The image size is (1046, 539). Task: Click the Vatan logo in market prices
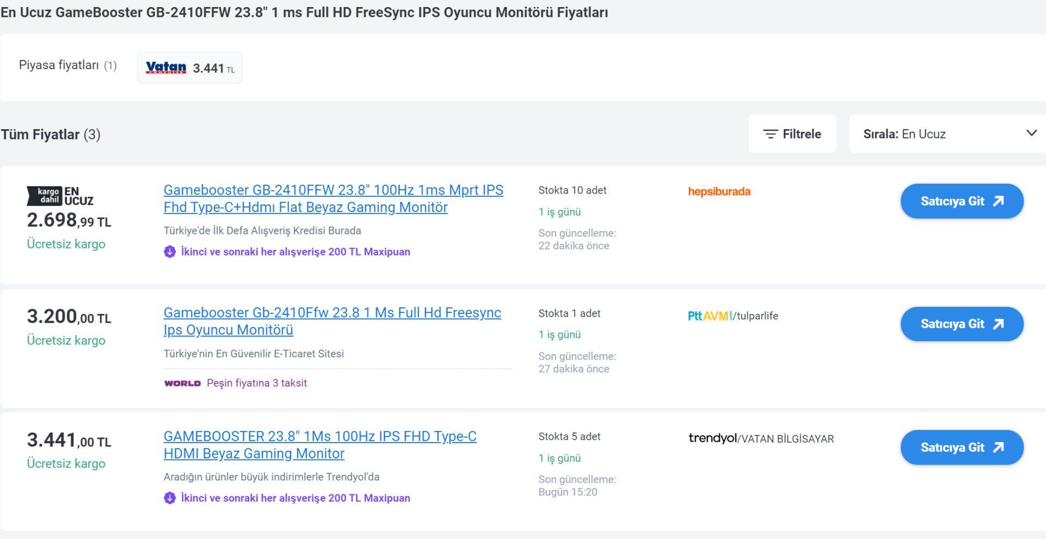tap(166, 68)
